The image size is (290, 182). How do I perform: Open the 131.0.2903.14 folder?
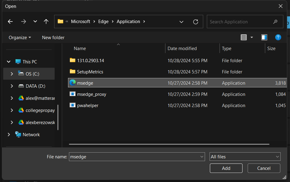pos(90,60)
